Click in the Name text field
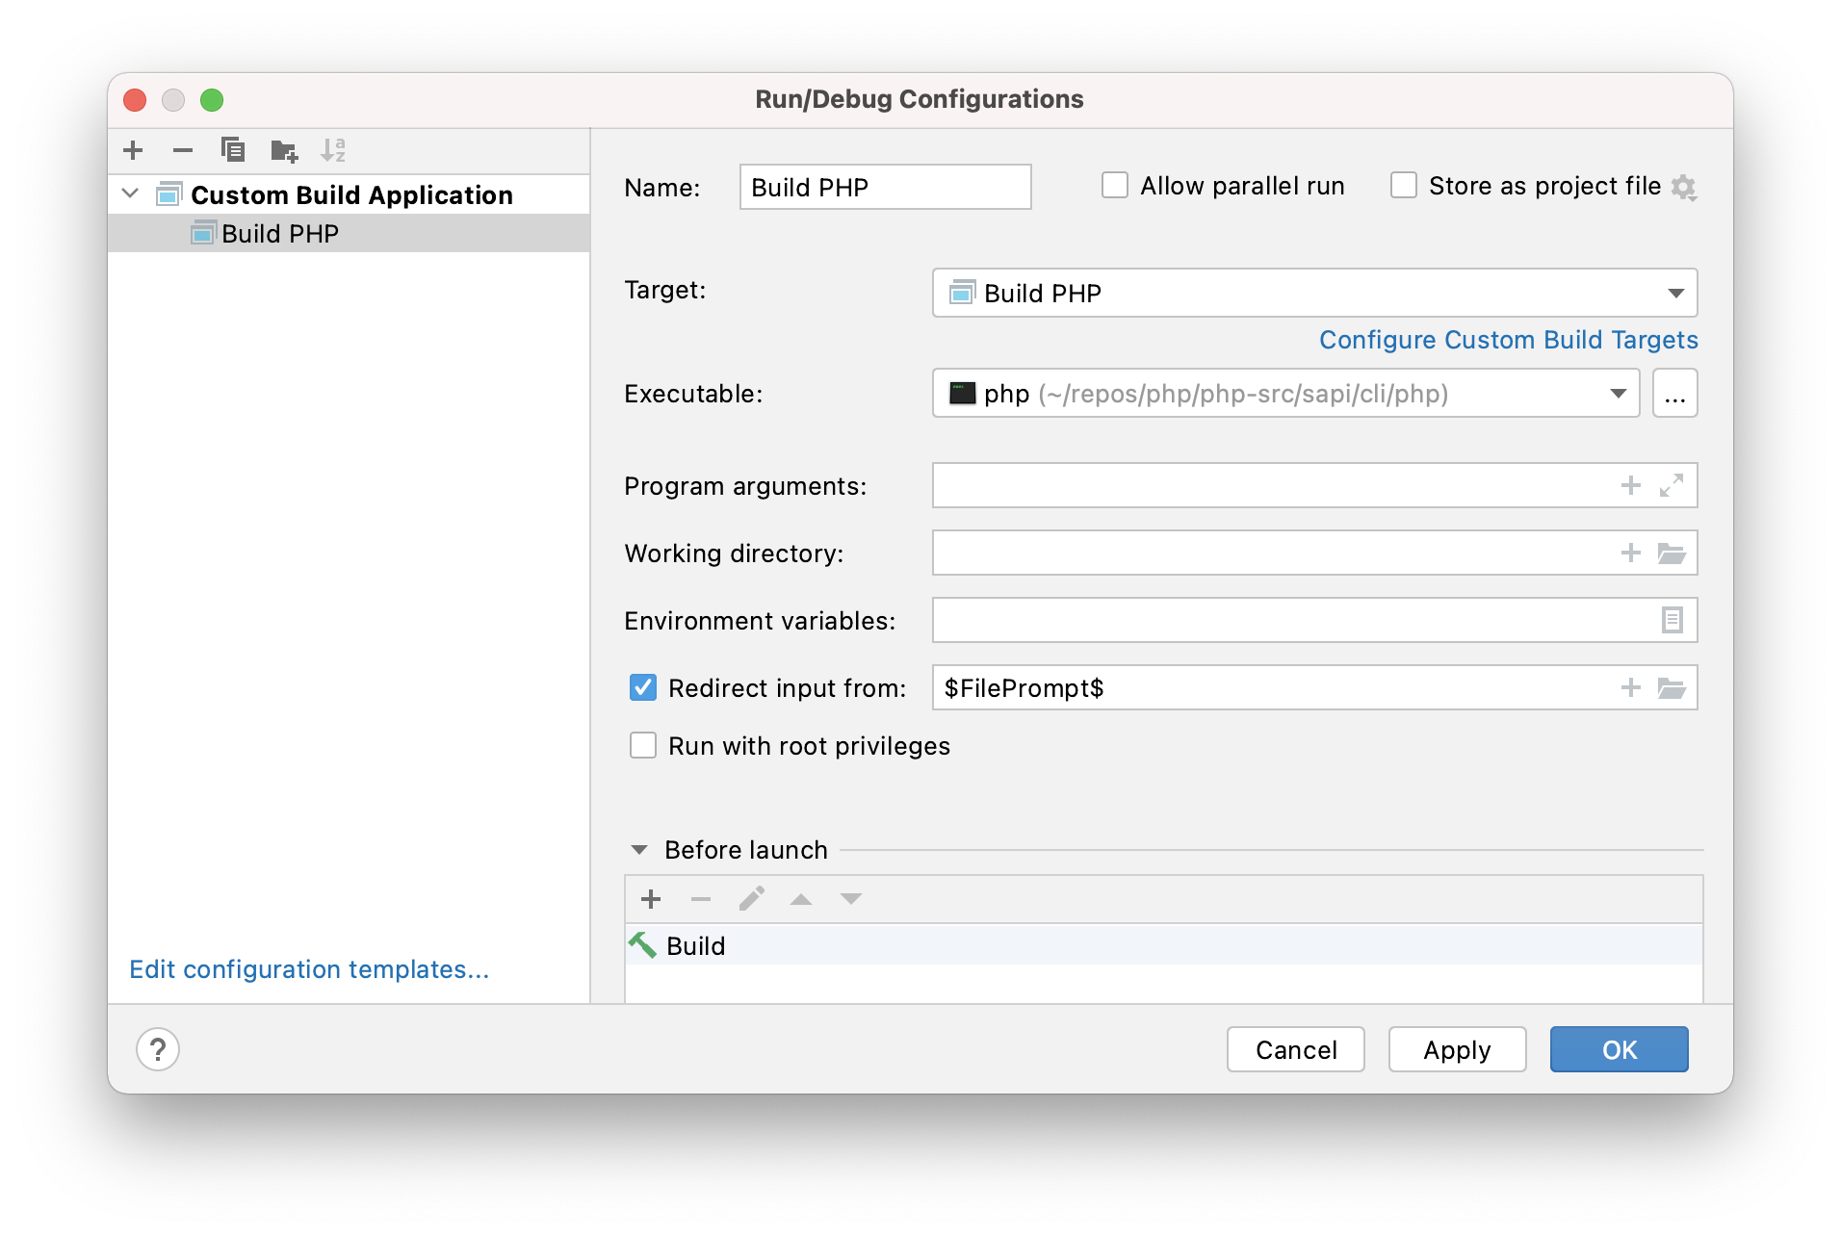The height and width of the screenshot is (1236, 1841). coord(885,187)
